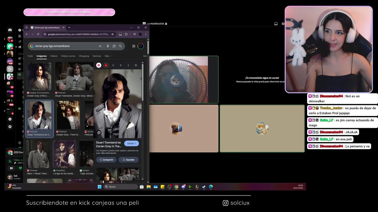Select the Imágenes tab
The height and width of the screenshot is (212, 378).
[42, 56]
